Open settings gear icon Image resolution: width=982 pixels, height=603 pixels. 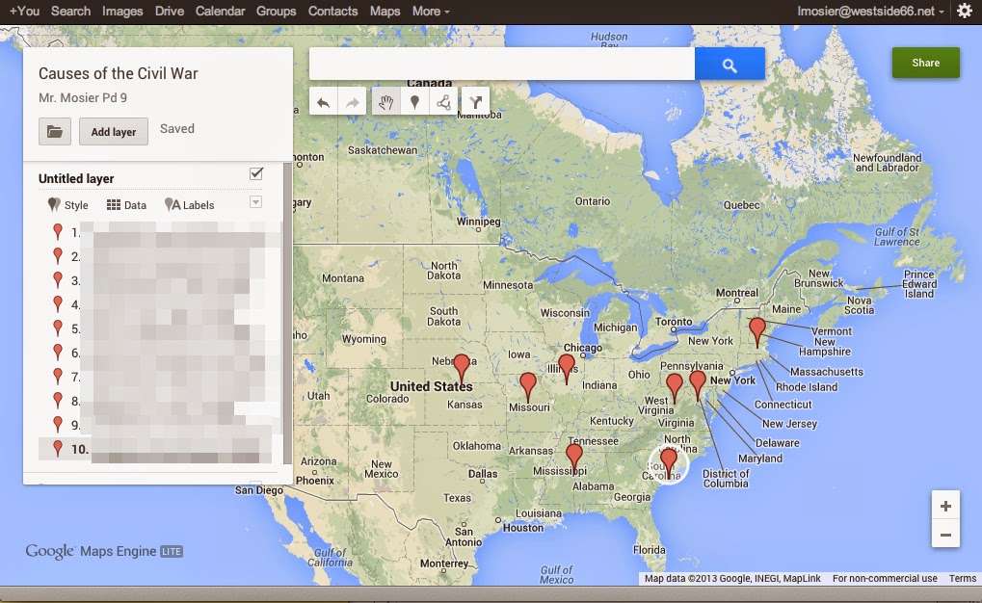[965, 12]
